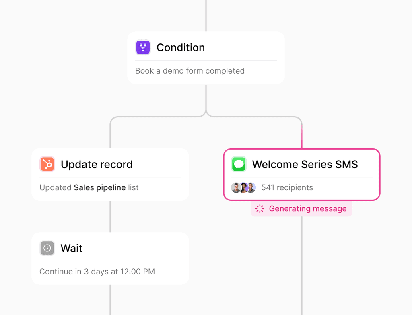
Task: Click Continue in 3 days at 12:00 PM
Action: pos(97,272)
